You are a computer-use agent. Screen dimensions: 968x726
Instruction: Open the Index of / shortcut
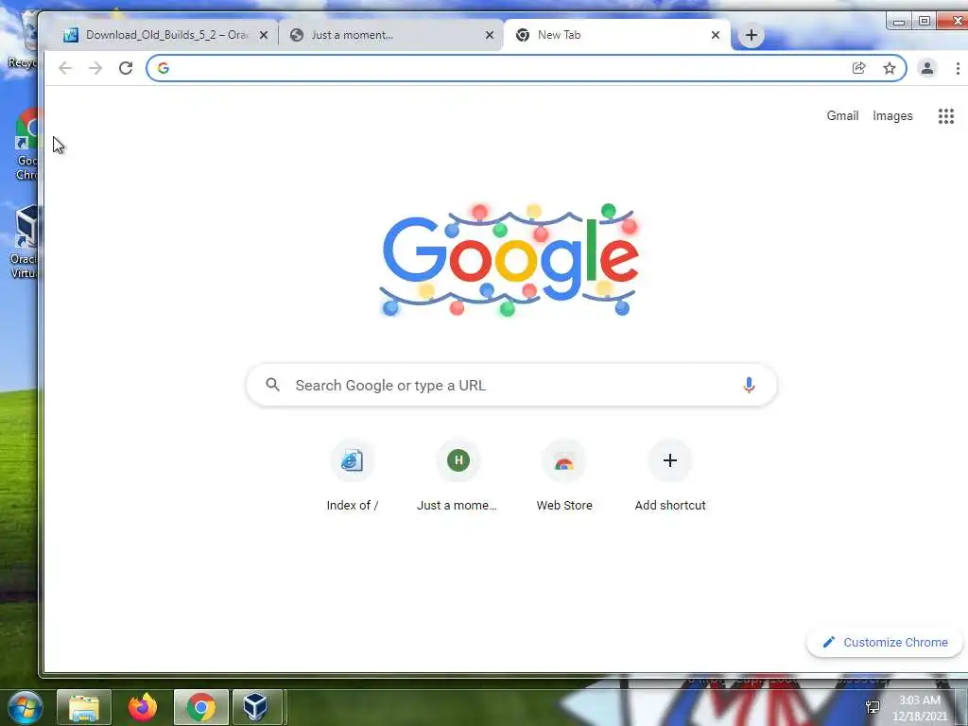pyautogui.click(x=352, y=476)
